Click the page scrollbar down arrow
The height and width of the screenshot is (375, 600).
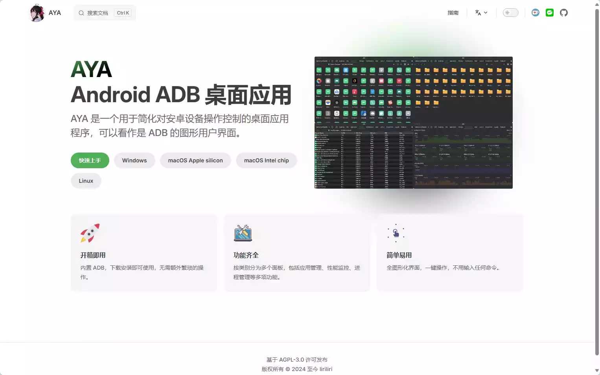pos(597,371)
